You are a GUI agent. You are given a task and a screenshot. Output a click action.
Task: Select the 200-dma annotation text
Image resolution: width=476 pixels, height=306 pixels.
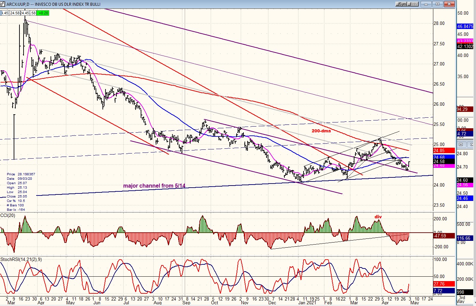click(321, 131)
